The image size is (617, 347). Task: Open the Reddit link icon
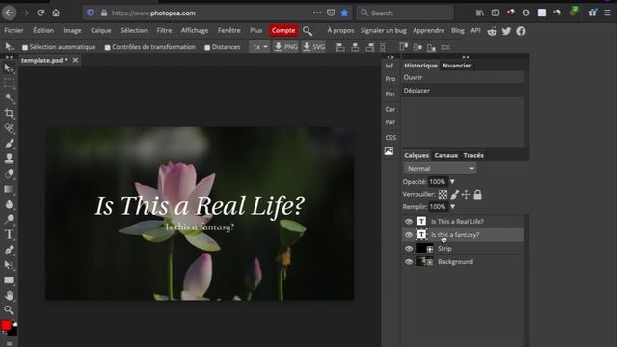click(492, 31)
